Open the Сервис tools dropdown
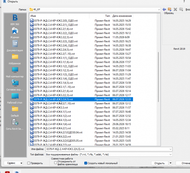This screenshot has width=190, height=173. pyautogui.click(x=13, y=163)
